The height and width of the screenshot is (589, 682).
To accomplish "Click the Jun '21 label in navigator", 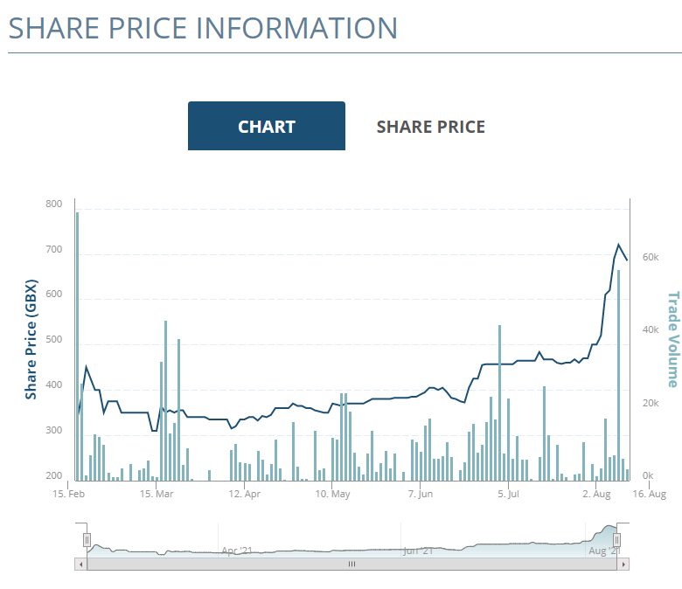I will pos(418,551).
